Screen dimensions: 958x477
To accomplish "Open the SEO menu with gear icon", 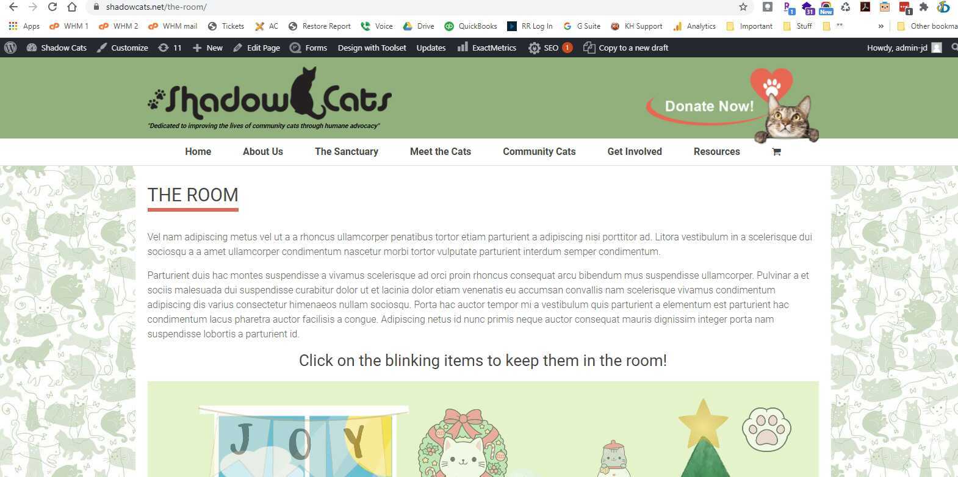I will 550,48.
